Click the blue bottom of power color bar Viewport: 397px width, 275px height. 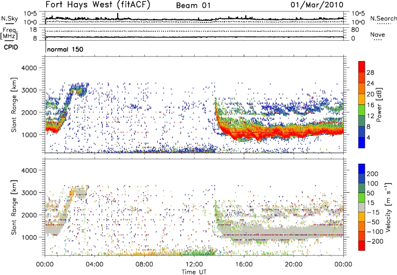[x=362, y=142]
